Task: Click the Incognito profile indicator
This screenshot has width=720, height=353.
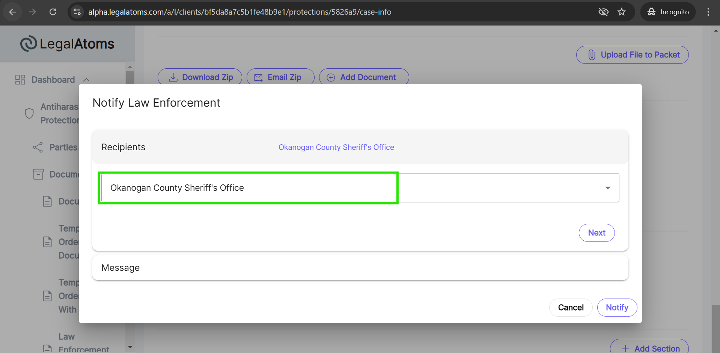Action: (x=668, y=12)
